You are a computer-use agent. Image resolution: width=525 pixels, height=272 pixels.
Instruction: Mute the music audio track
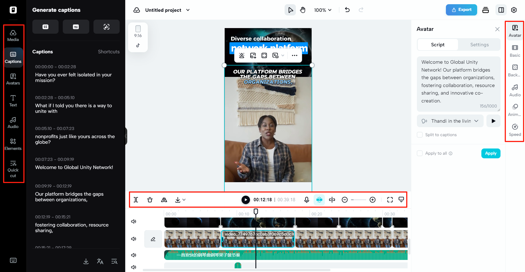(134, 255)
